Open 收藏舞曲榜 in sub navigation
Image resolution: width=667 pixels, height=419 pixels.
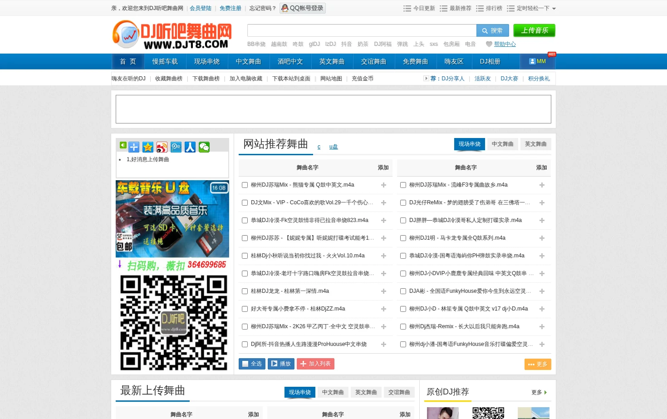[x=169, y=79]
